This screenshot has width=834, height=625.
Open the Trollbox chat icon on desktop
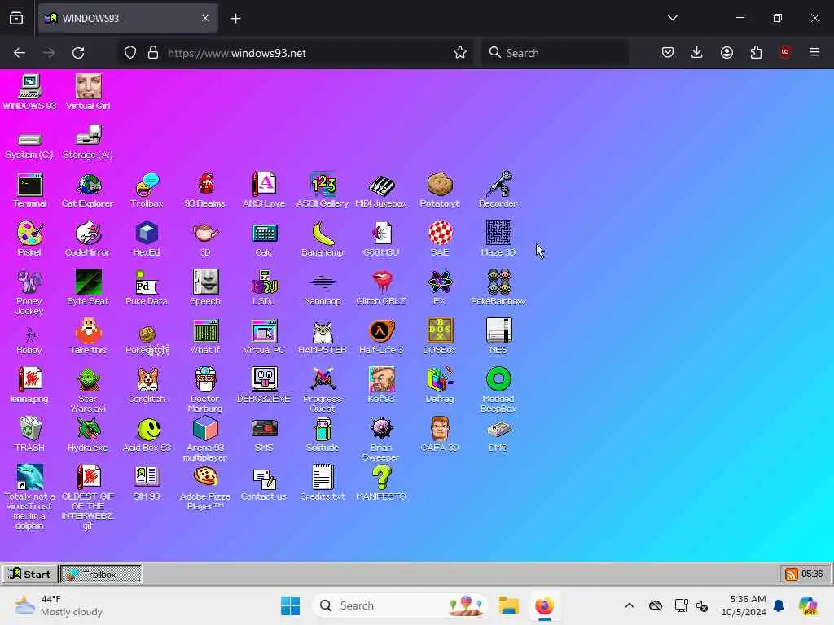click(x=147, y=190)
